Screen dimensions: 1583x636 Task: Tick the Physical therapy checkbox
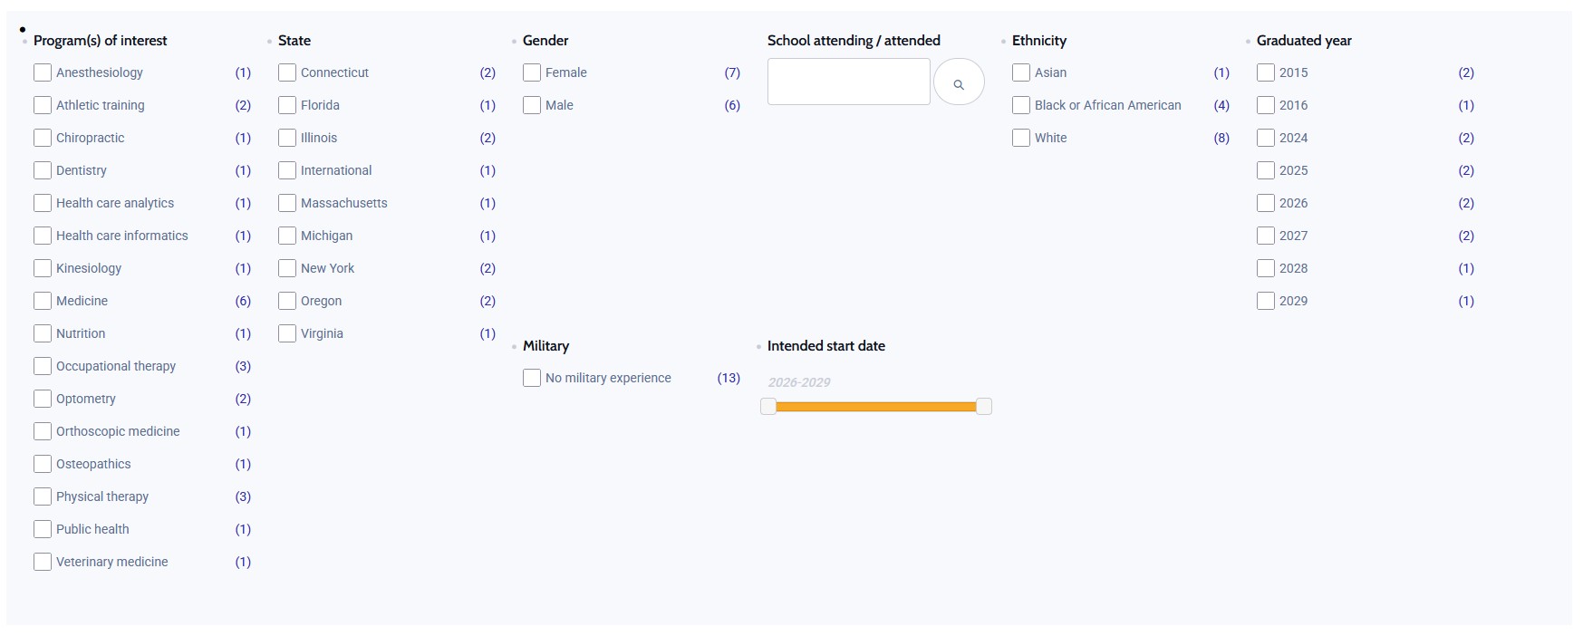tap(43, 496)
